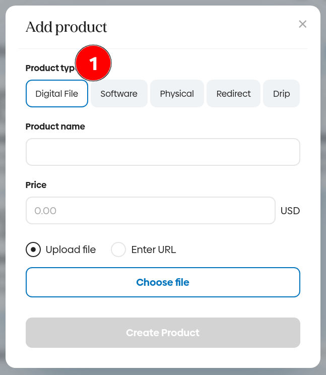Viewport: 326px width, 375px height.
Task: Enable the Enter URL radio option
Action: 118,249
